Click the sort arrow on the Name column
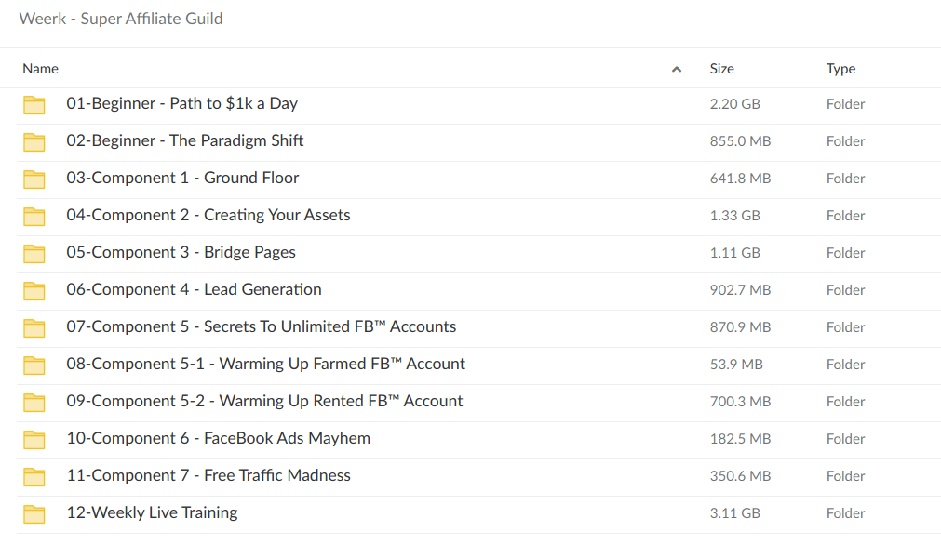The image size is (941, 558). pos(677,69)
